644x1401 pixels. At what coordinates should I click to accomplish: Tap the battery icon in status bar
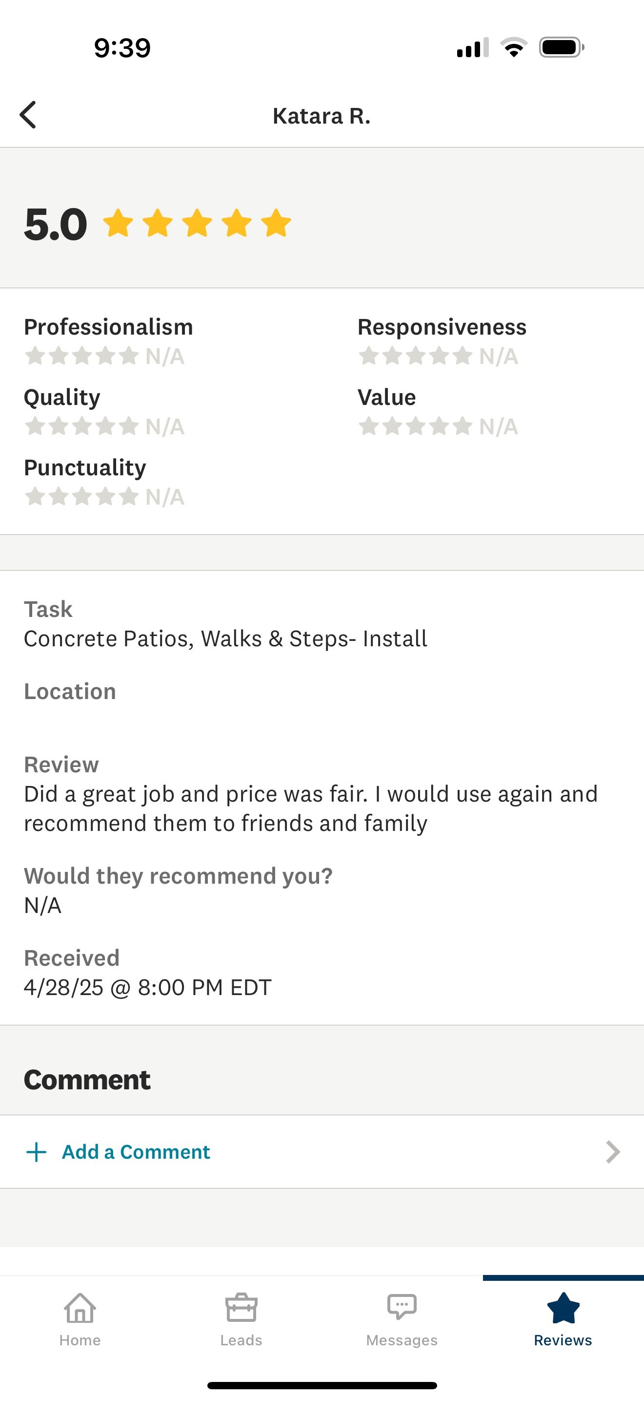[562, 47]
